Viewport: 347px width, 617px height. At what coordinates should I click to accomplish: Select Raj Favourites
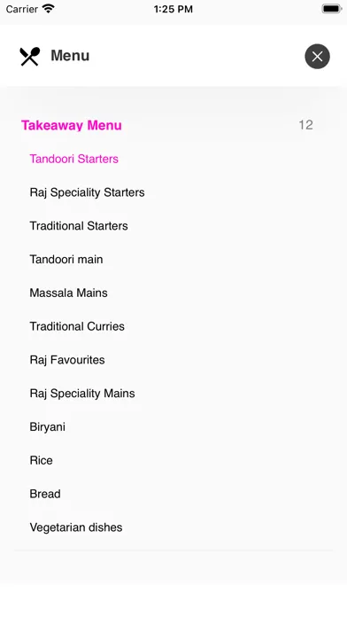pyautogui.click(x=67, y=360)
